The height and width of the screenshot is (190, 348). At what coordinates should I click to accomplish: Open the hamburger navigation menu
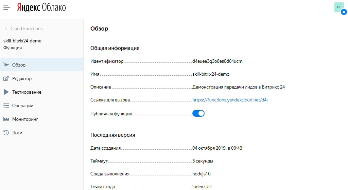7,7
